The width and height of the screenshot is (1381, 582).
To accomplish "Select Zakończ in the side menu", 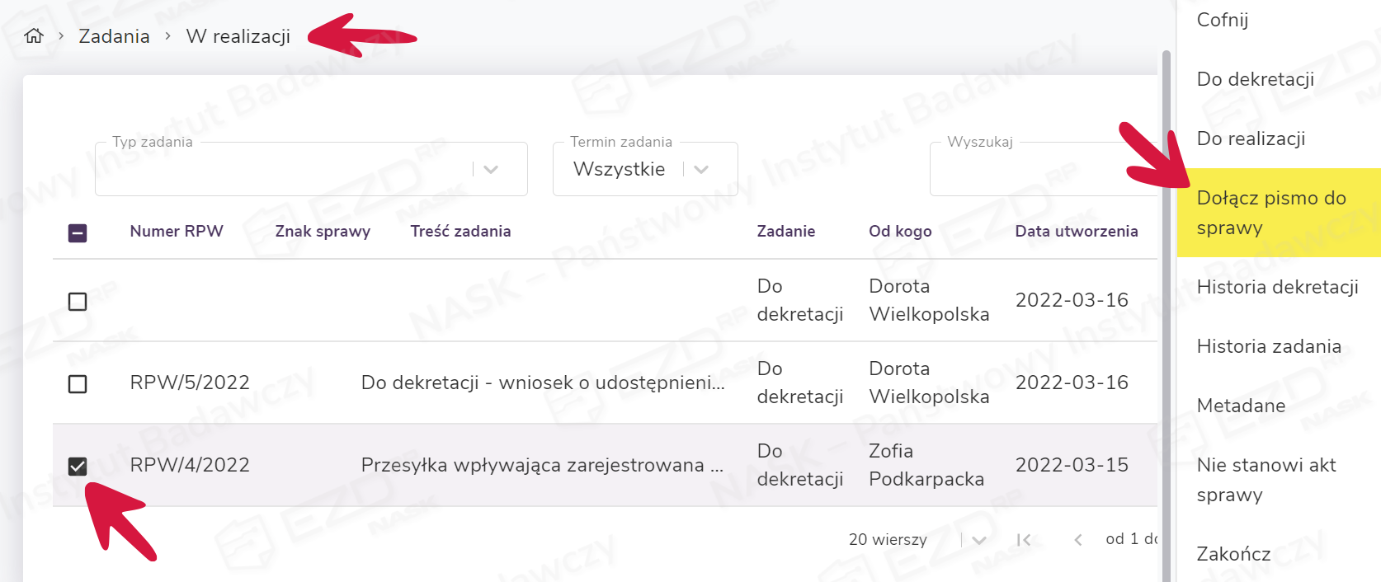I will coord(1233,554).
